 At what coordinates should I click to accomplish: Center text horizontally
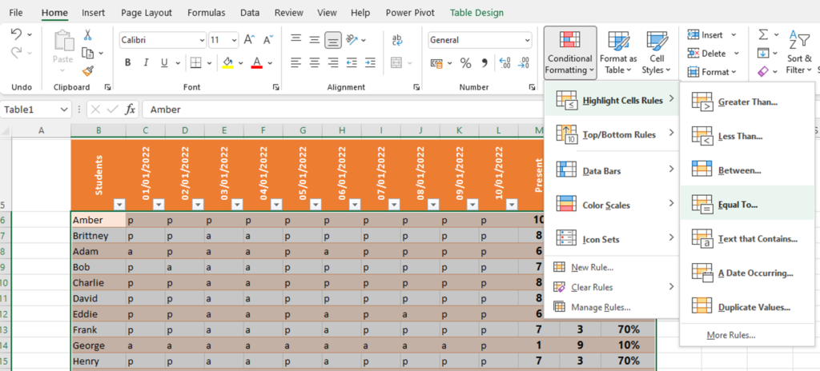point(314,63)
